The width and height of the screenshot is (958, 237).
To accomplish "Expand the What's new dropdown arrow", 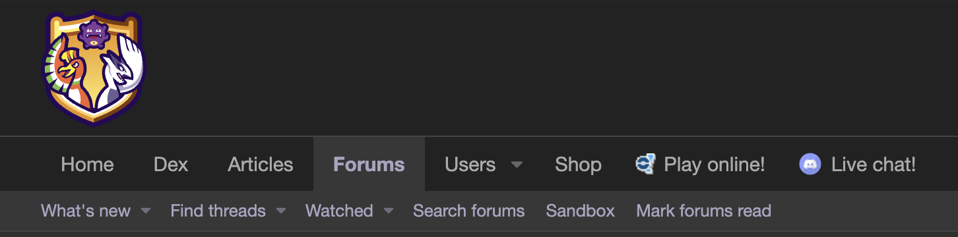I will 146,211.
